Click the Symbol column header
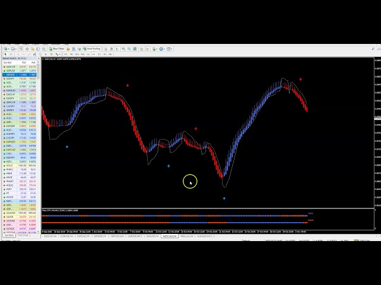 (9, 63)
